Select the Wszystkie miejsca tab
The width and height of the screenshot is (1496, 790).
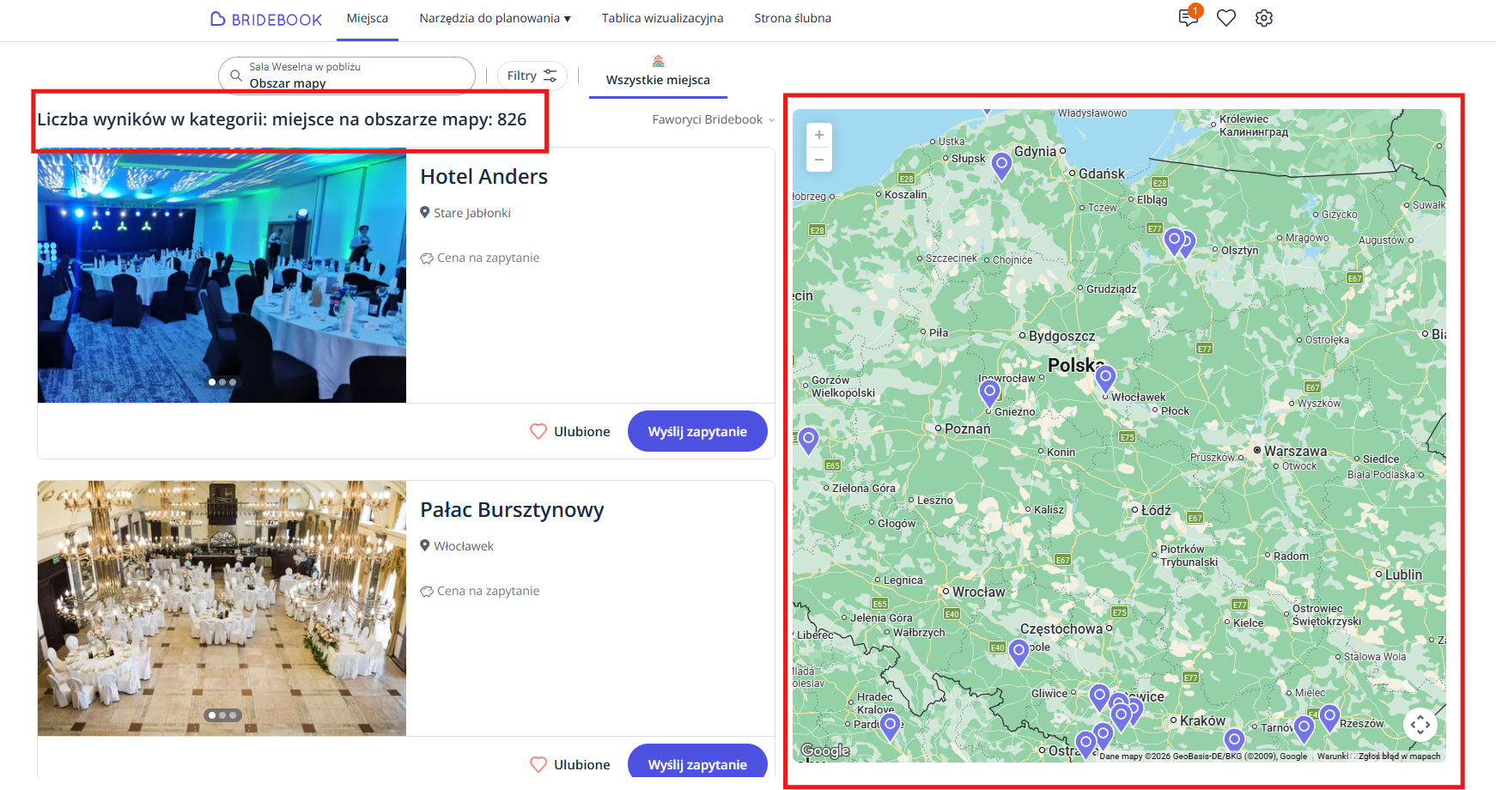pos(658,79)
